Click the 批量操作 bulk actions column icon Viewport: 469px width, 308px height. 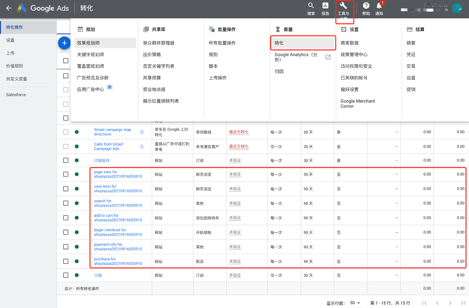tap(212, 29)
